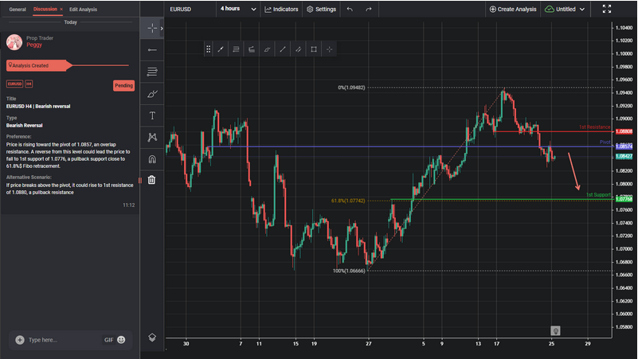
Task: Select the green 1st Support line label
Action: click(x=598, y=195)
